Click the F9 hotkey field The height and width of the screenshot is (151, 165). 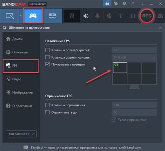134,50
